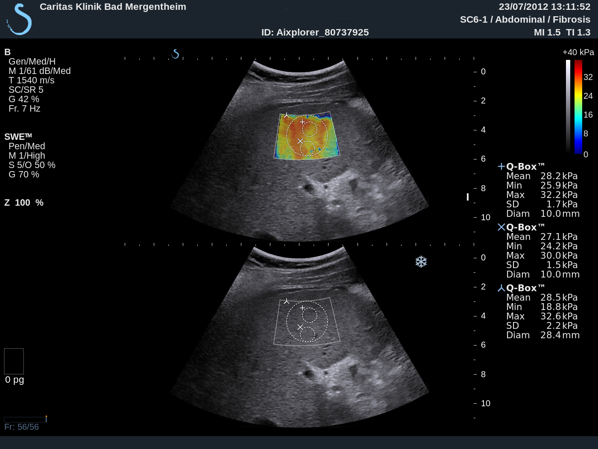This screenshot has height=449, width=598.
Task: Click the cine frame progress bar above Fr: 56/56
Action: (x=25, y=419)
